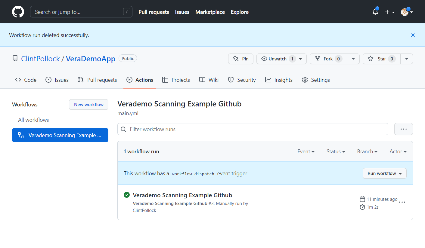The width and height of the screenshot is (425, 248).
Task: Click the calendar icon beside 11 minutes ago
Action: [362, 199]
